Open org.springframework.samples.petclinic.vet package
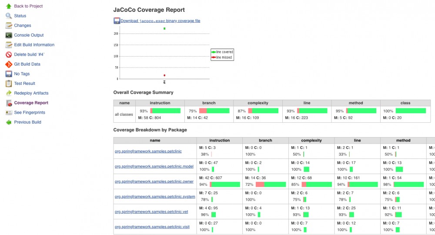The height and width of the screenshot is (235, 435). [x=151, y=211]
